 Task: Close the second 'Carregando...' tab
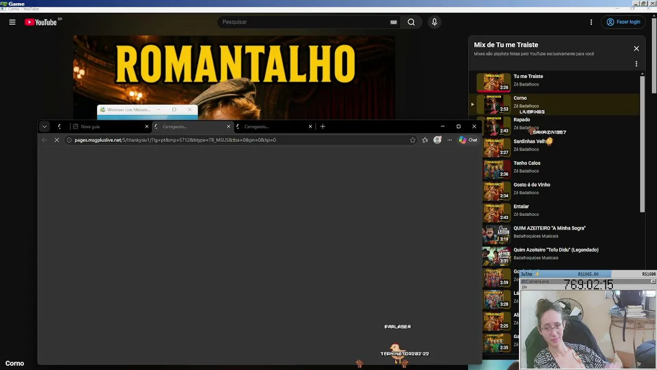pyautogui.click(x=310, y=126)
